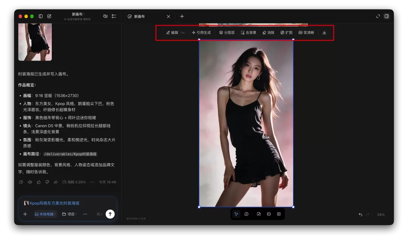Click 画幅 9:16 竖版 specification line
Screen dimensions: 408x244
51,96
